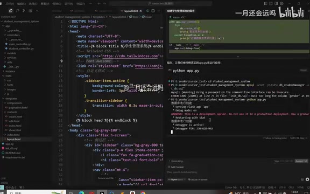310x194 pixels.
Task: Open the Agent mode dropdown
Action: [177, 179]
